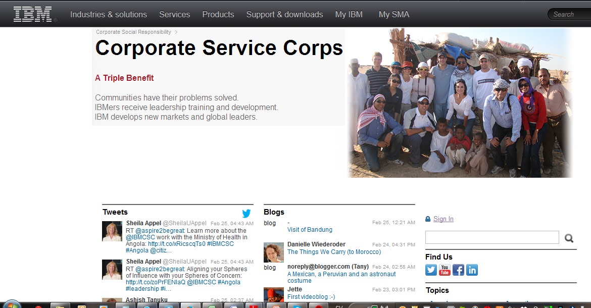Open Facebook icon under Find Us

[458, 270]
